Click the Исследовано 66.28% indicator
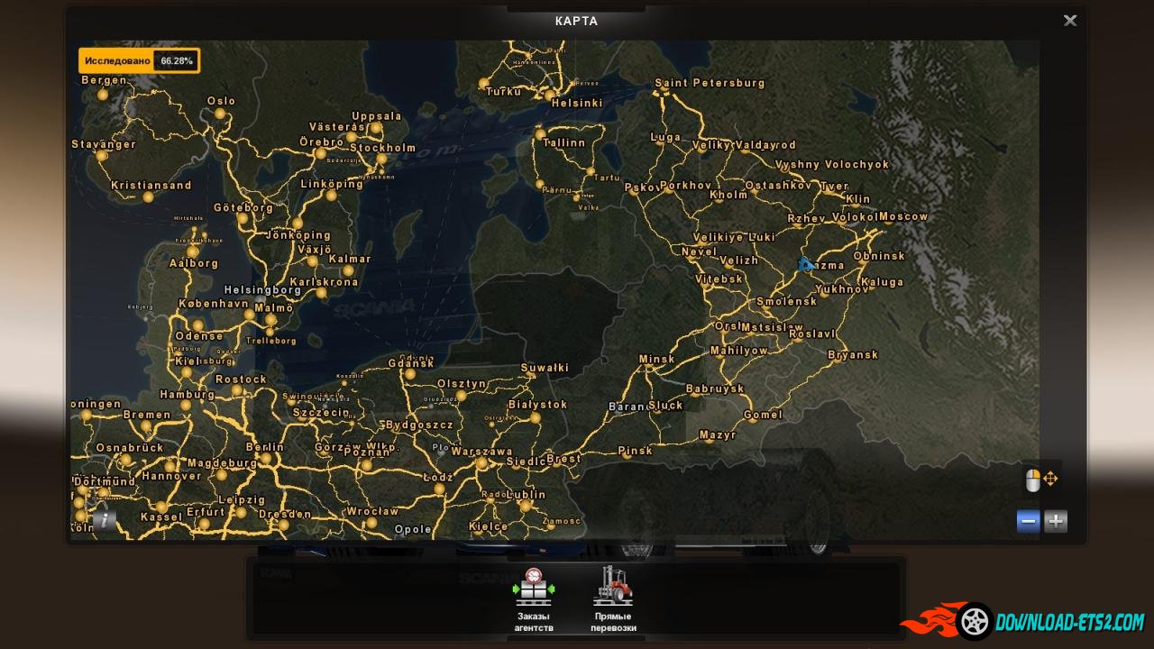Screen dimensions: 1154x649 (x=139, y=61)
